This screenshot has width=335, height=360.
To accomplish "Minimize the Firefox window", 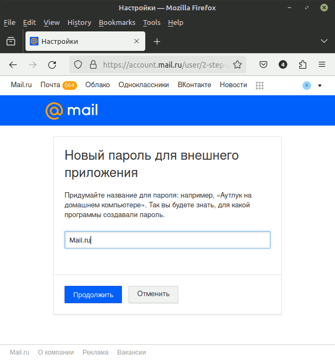I will [289, 8].
